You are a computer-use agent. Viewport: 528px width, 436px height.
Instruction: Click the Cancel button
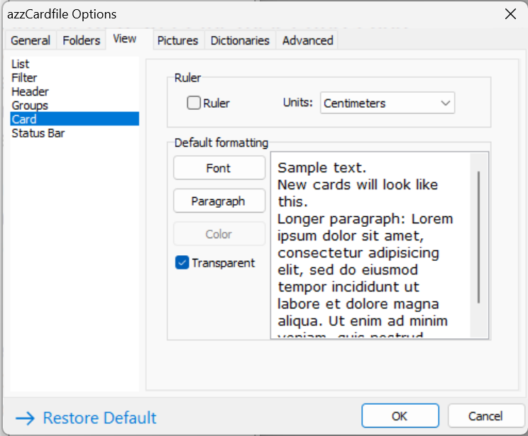coord(485,416)
